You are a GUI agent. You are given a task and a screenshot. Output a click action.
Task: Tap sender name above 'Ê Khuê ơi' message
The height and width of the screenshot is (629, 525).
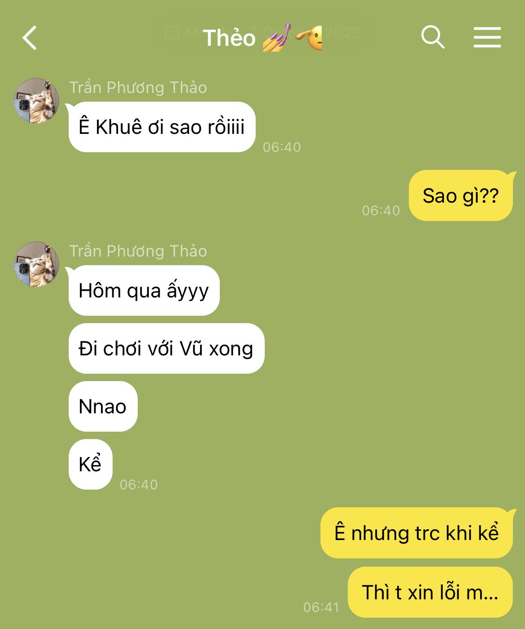138,87
